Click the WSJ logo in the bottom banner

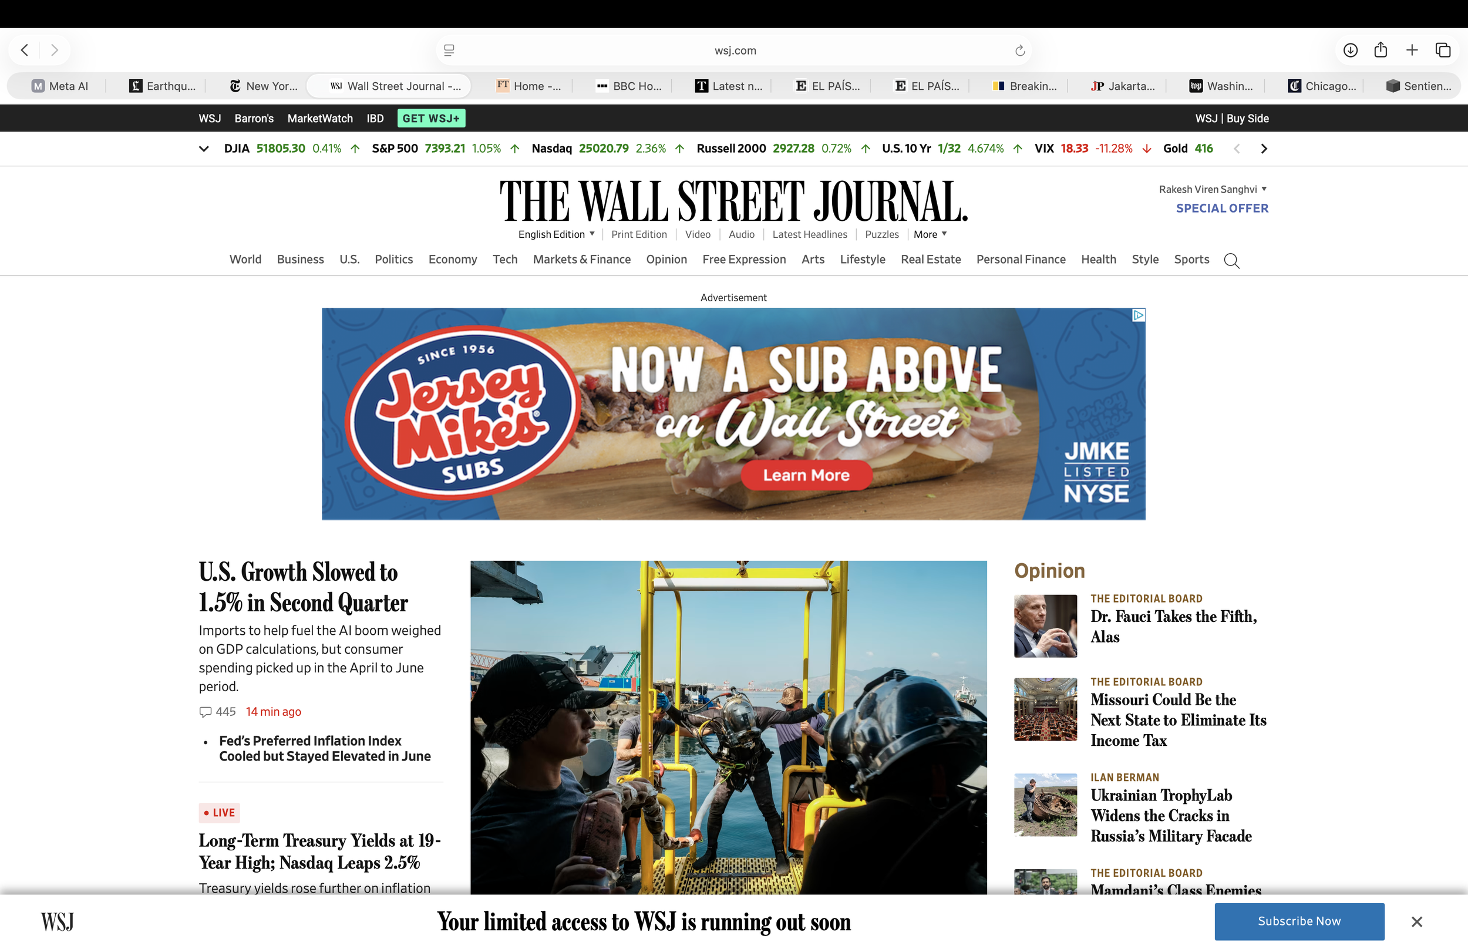(58, 921)
